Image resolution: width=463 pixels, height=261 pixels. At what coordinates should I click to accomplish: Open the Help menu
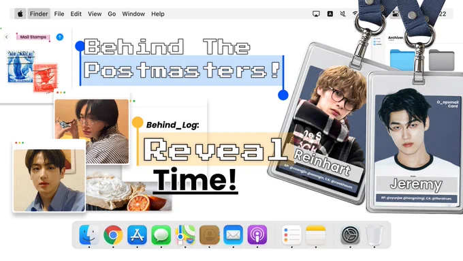(x=158, y=14)
